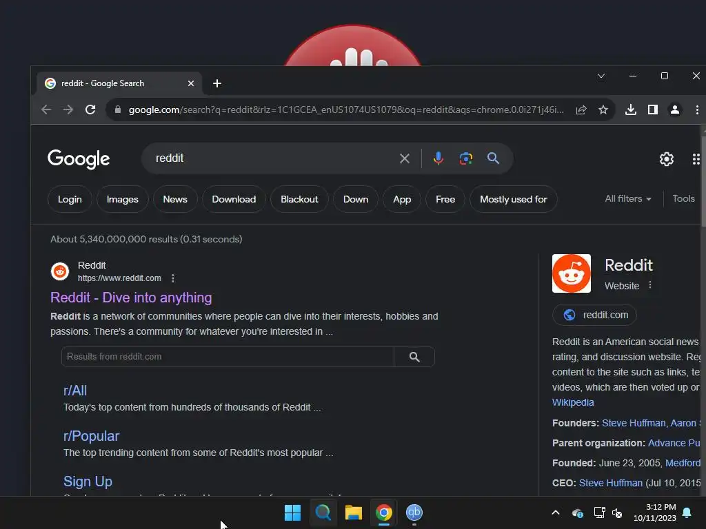
Task: Go back using the browser back arrow
Action: (x=46, y=110)
